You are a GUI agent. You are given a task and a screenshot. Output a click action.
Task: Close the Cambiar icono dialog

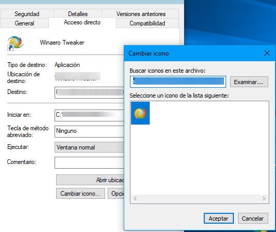pos(267,53)
